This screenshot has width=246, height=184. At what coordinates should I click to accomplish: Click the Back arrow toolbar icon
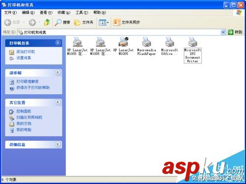pyautogui.click(x=7, y=23)
